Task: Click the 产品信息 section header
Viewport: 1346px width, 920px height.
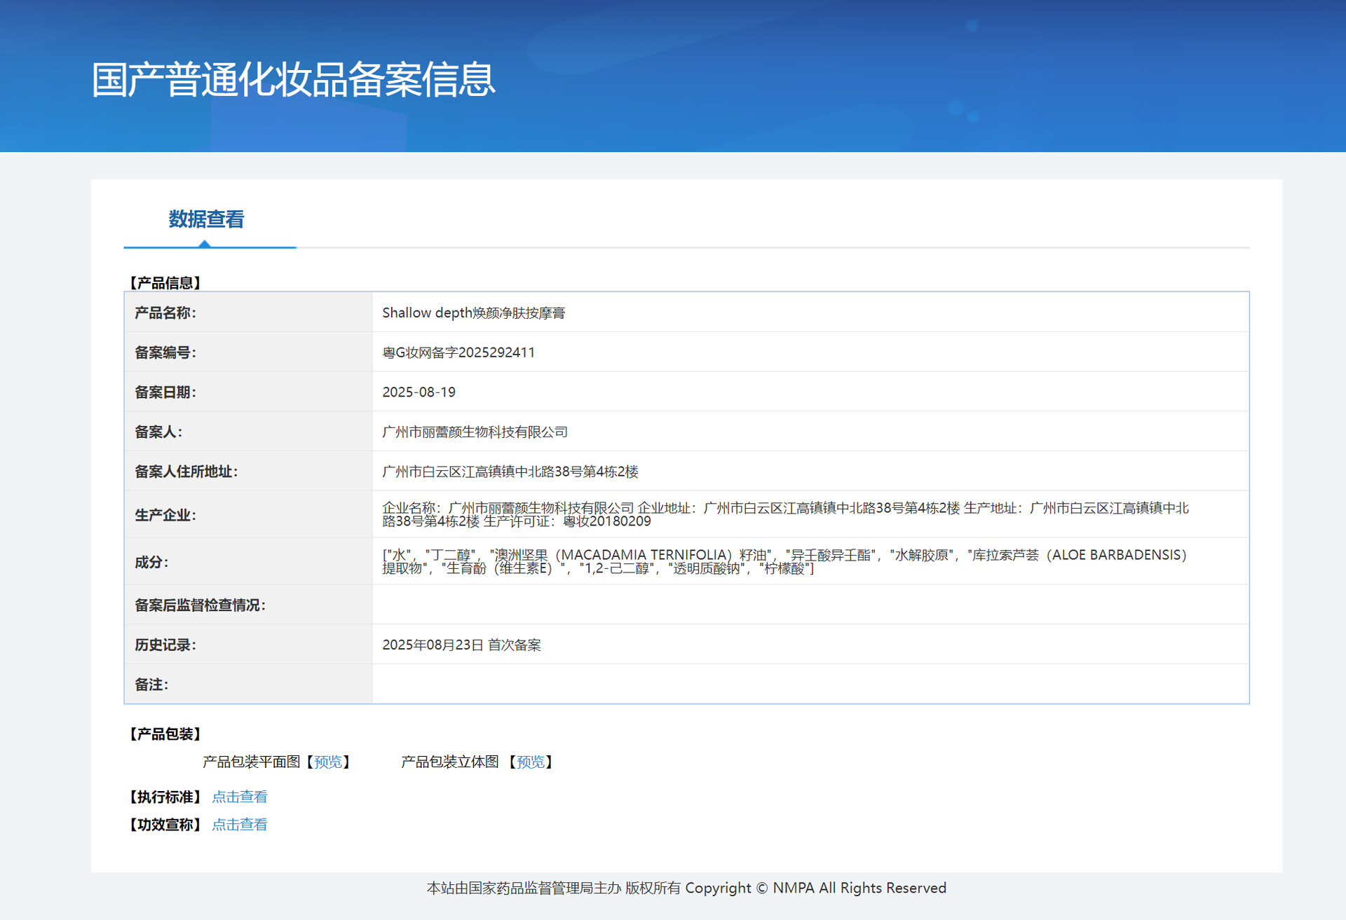Action: 165,282
